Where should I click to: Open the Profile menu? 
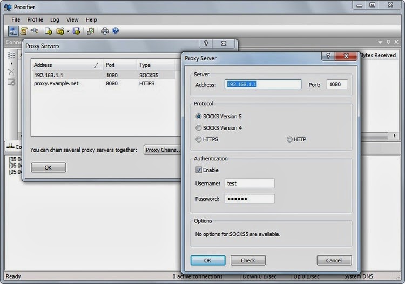pos(35,19)
